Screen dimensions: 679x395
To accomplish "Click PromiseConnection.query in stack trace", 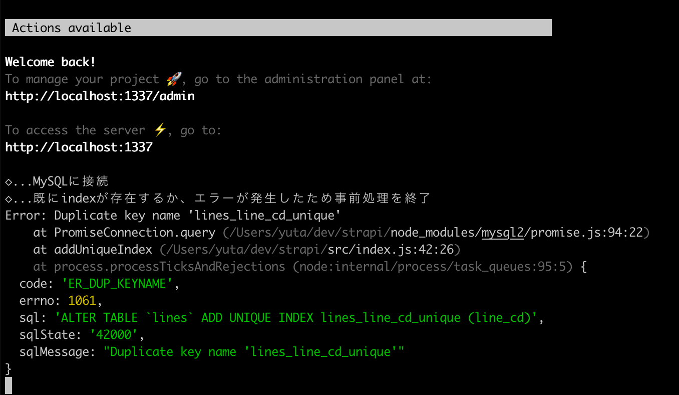I will (135, 233).
